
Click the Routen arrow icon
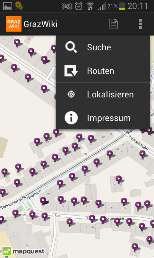[71, 71]
